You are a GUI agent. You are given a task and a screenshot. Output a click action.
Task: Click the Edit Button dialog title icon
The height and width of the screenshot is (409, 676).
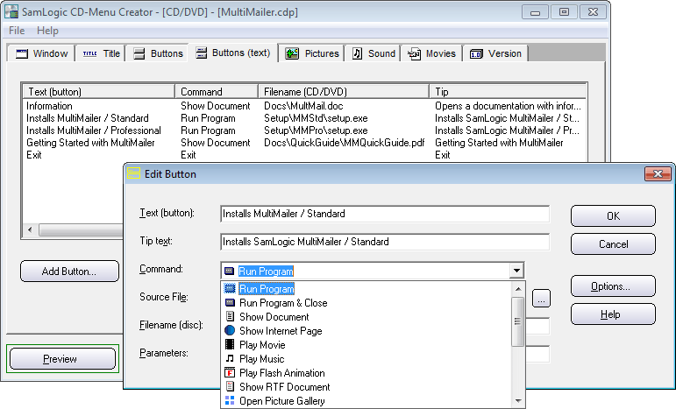tap(133, 173)
